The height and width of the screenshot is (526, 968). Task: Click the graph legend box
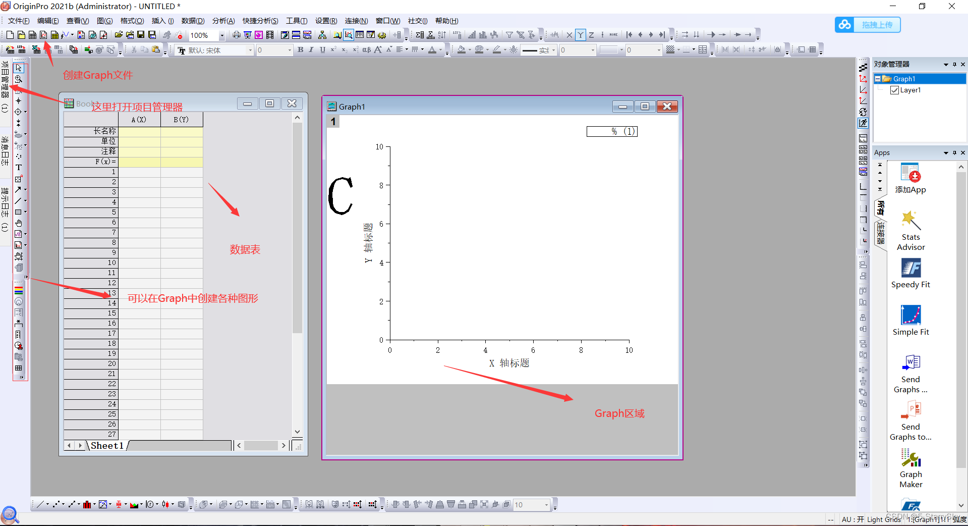[x=612, y=131]
